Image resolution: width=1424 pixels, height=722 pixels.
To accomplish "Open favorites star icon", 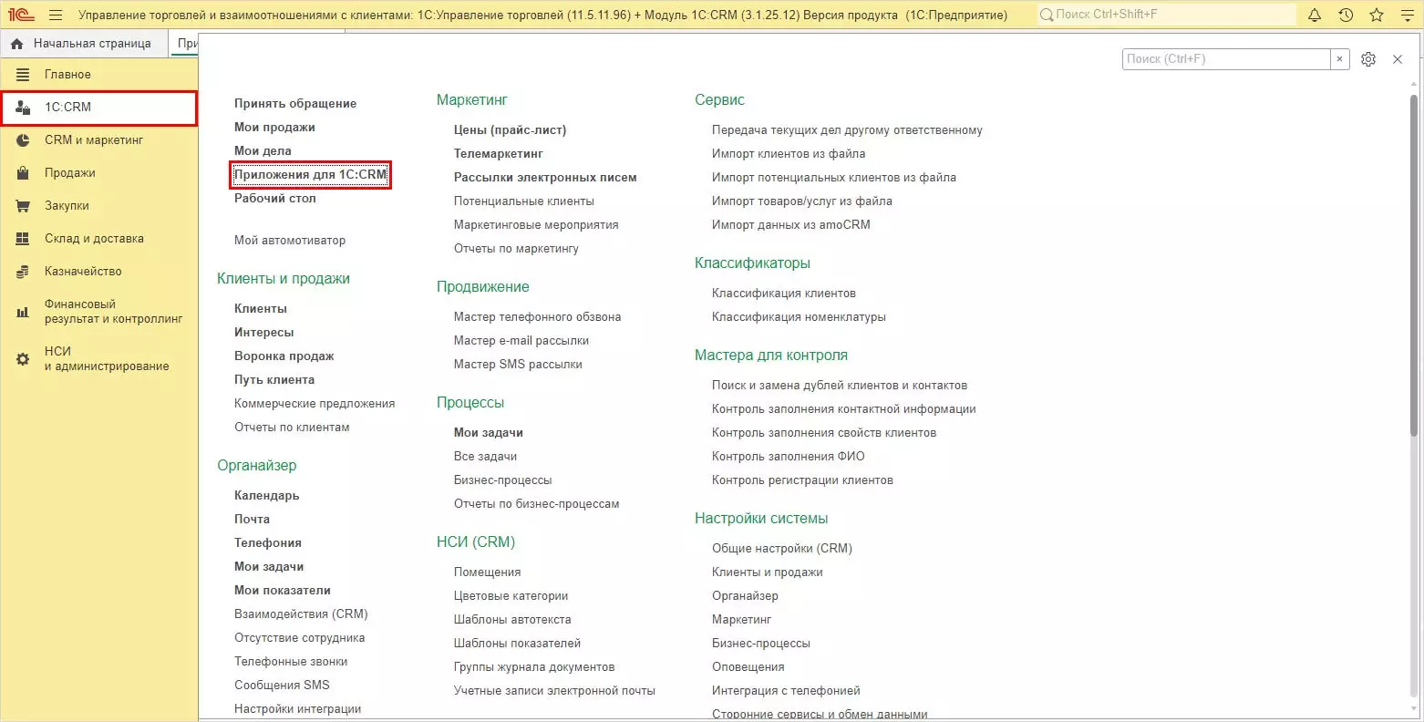I will tap(1377, 15).
